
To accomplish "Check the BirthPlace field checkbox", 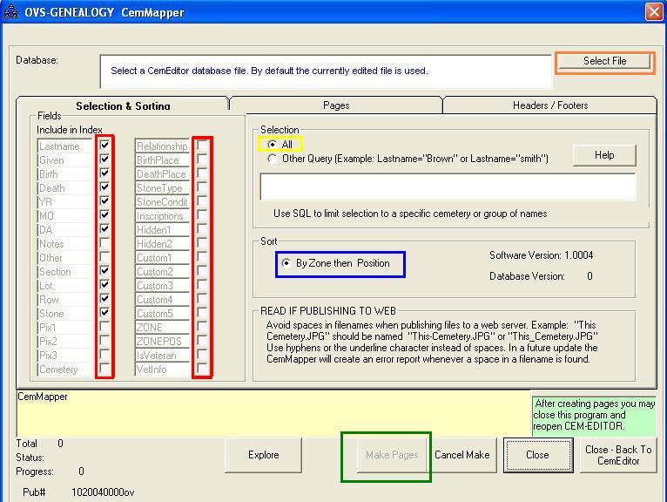I will click(202, 159).
